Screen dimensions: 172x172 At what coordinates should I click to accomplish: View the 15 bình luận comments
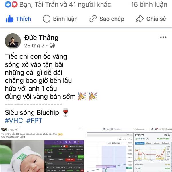[x=149, y=5]
